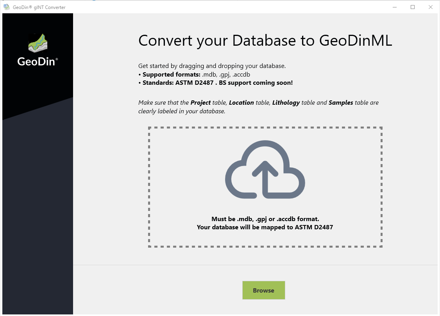Screen dimensions: 440x316
Task: Click the 'Convert your Database to GeoDinML' heading
Action: 265,41
